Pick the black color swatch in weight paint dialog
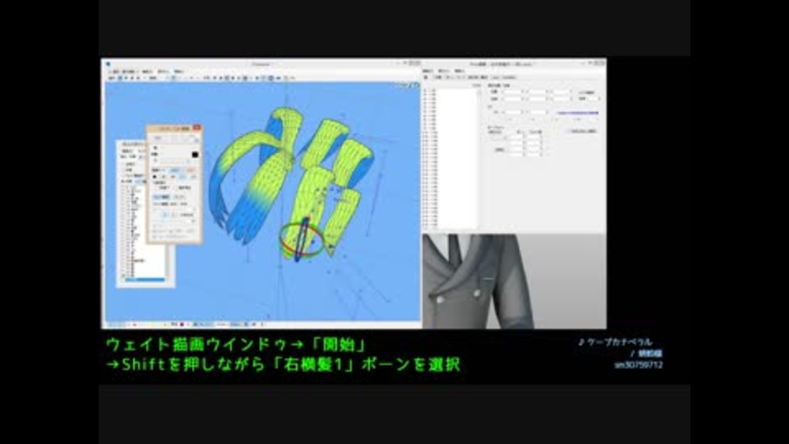Image resolution: width=789 pixels, height=444 pixels. pyautogui.click(x=195, y=154)
